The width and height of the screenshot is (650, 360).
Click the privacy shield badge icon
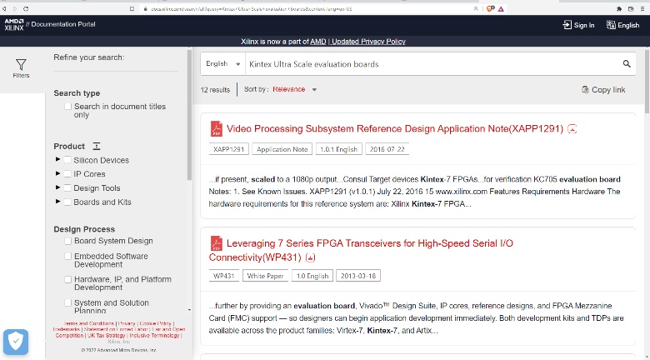point(16,342)
